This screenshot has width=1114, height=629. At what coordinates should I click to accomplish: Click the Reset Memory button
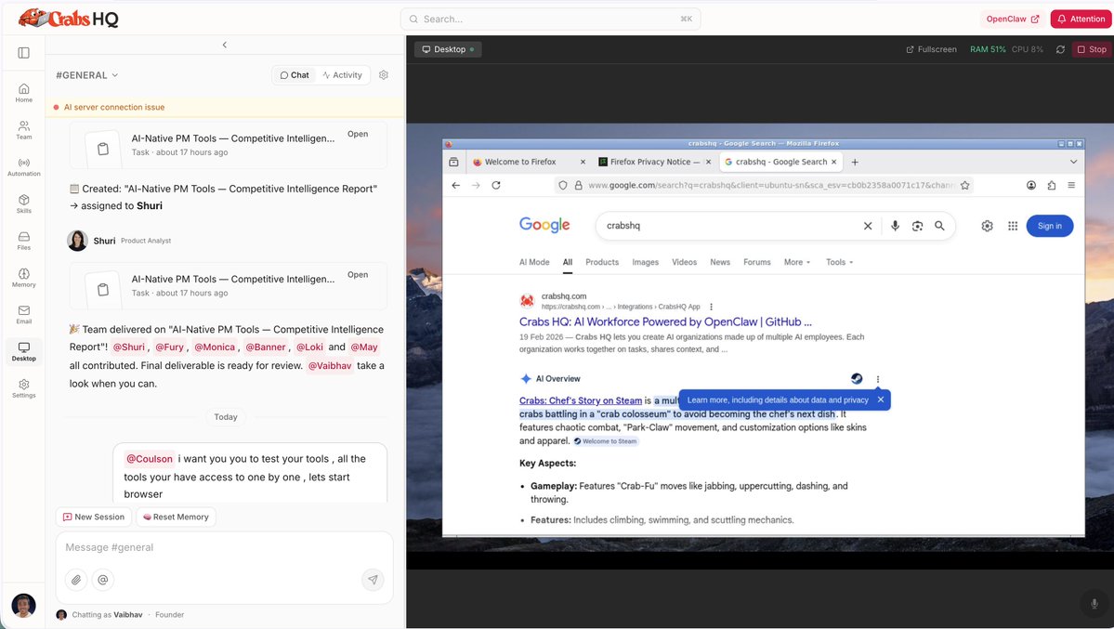point(176,517)
